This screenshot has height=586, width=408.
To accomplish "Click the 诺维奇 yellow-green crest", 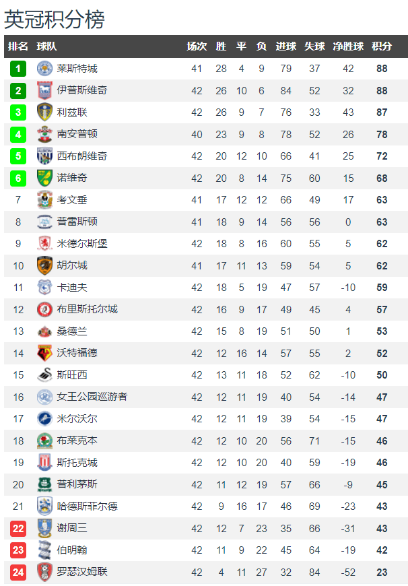I will point(44,178).
